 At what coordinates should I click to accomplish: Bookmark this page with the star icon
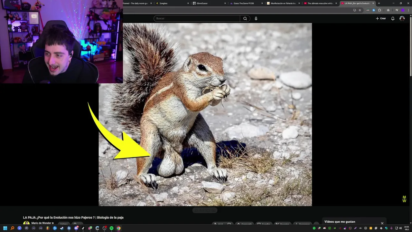[360, 10]
